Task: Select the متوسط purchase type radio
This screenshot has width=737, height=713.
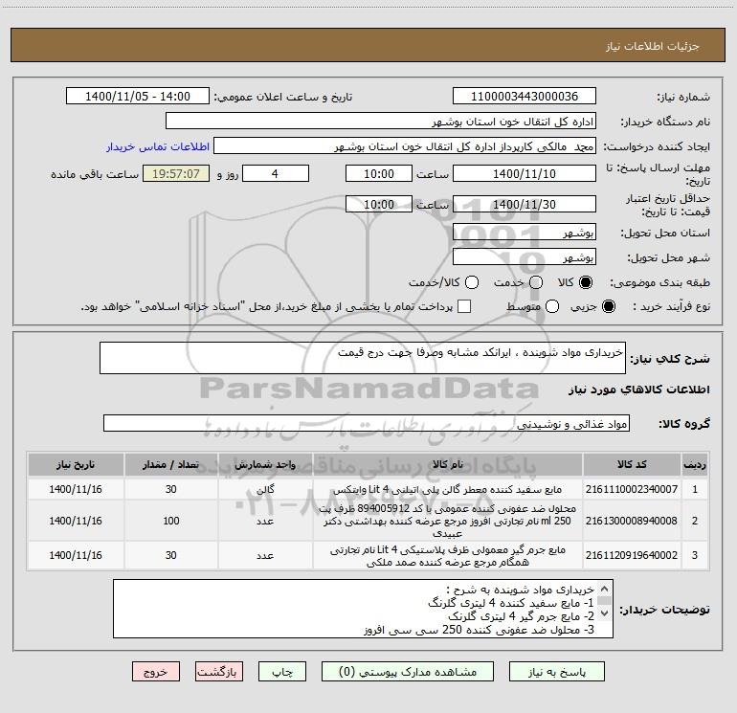Action: (552, 306)
